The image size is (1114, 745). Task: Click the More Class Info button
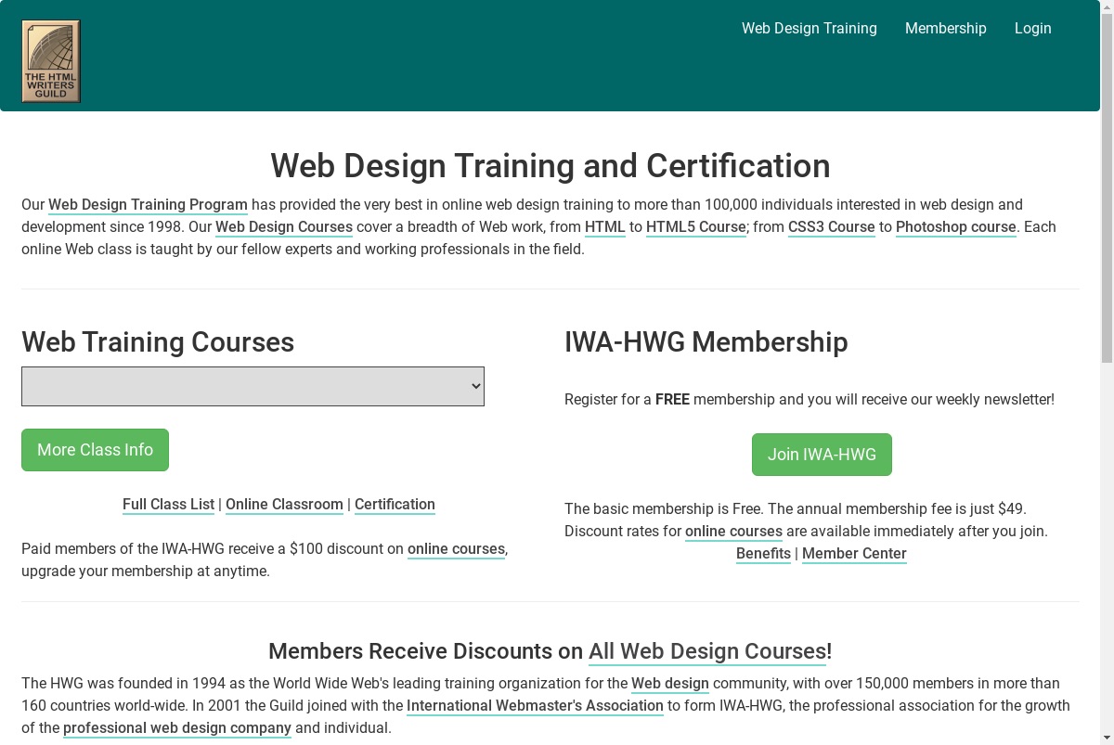coord(95,450)
